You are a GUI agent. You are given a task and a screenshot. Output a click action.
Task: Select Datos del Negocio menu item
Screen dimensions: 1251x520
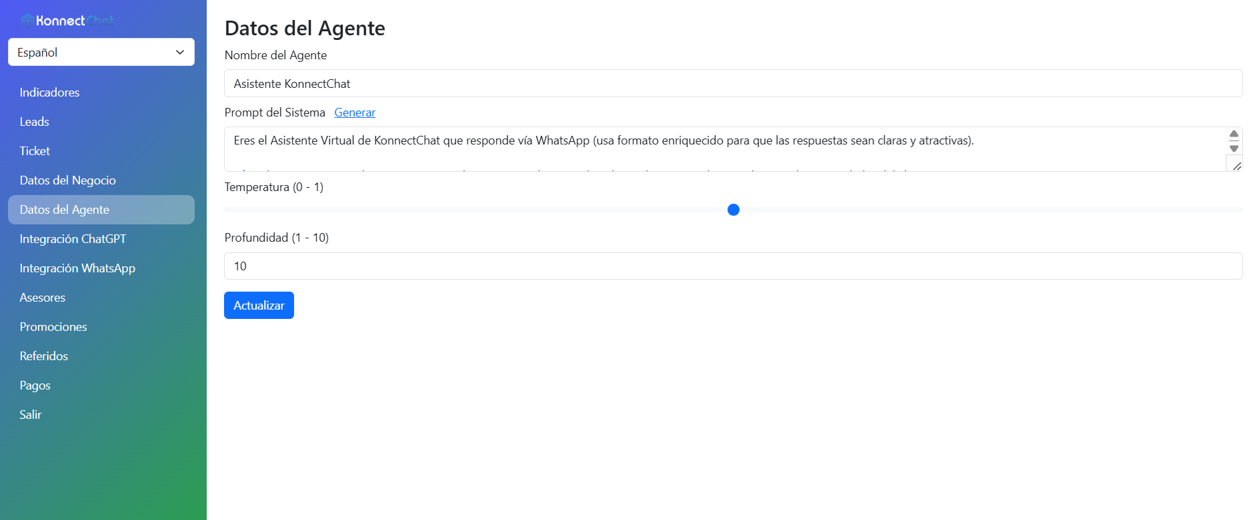click(x=101, y=180)
